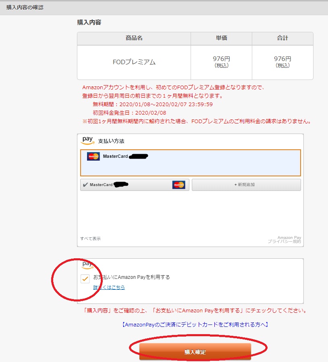Open the 詳しくはこちら link
Image resolution: width=328 pixels, height=362 pixels.
(x=109, y=287)
